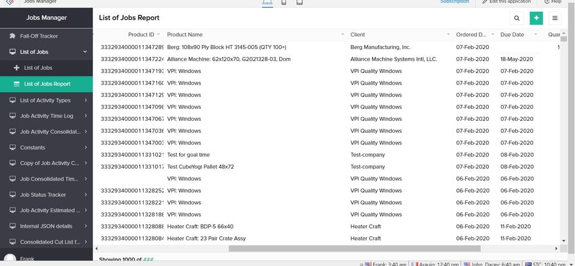Click Alliance Machine Systems Intl, LLC. cell
Screen dimensions: 575x266
[394, 59]
